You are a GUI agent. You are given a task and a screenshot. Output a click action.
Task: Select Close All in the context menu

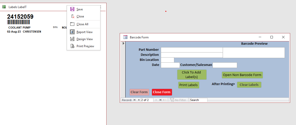coord(82,24)
